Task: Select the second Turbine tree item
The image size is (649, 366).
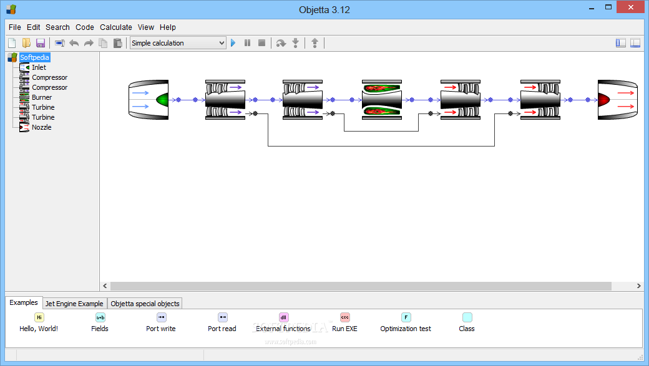Action: coord(43,117)
